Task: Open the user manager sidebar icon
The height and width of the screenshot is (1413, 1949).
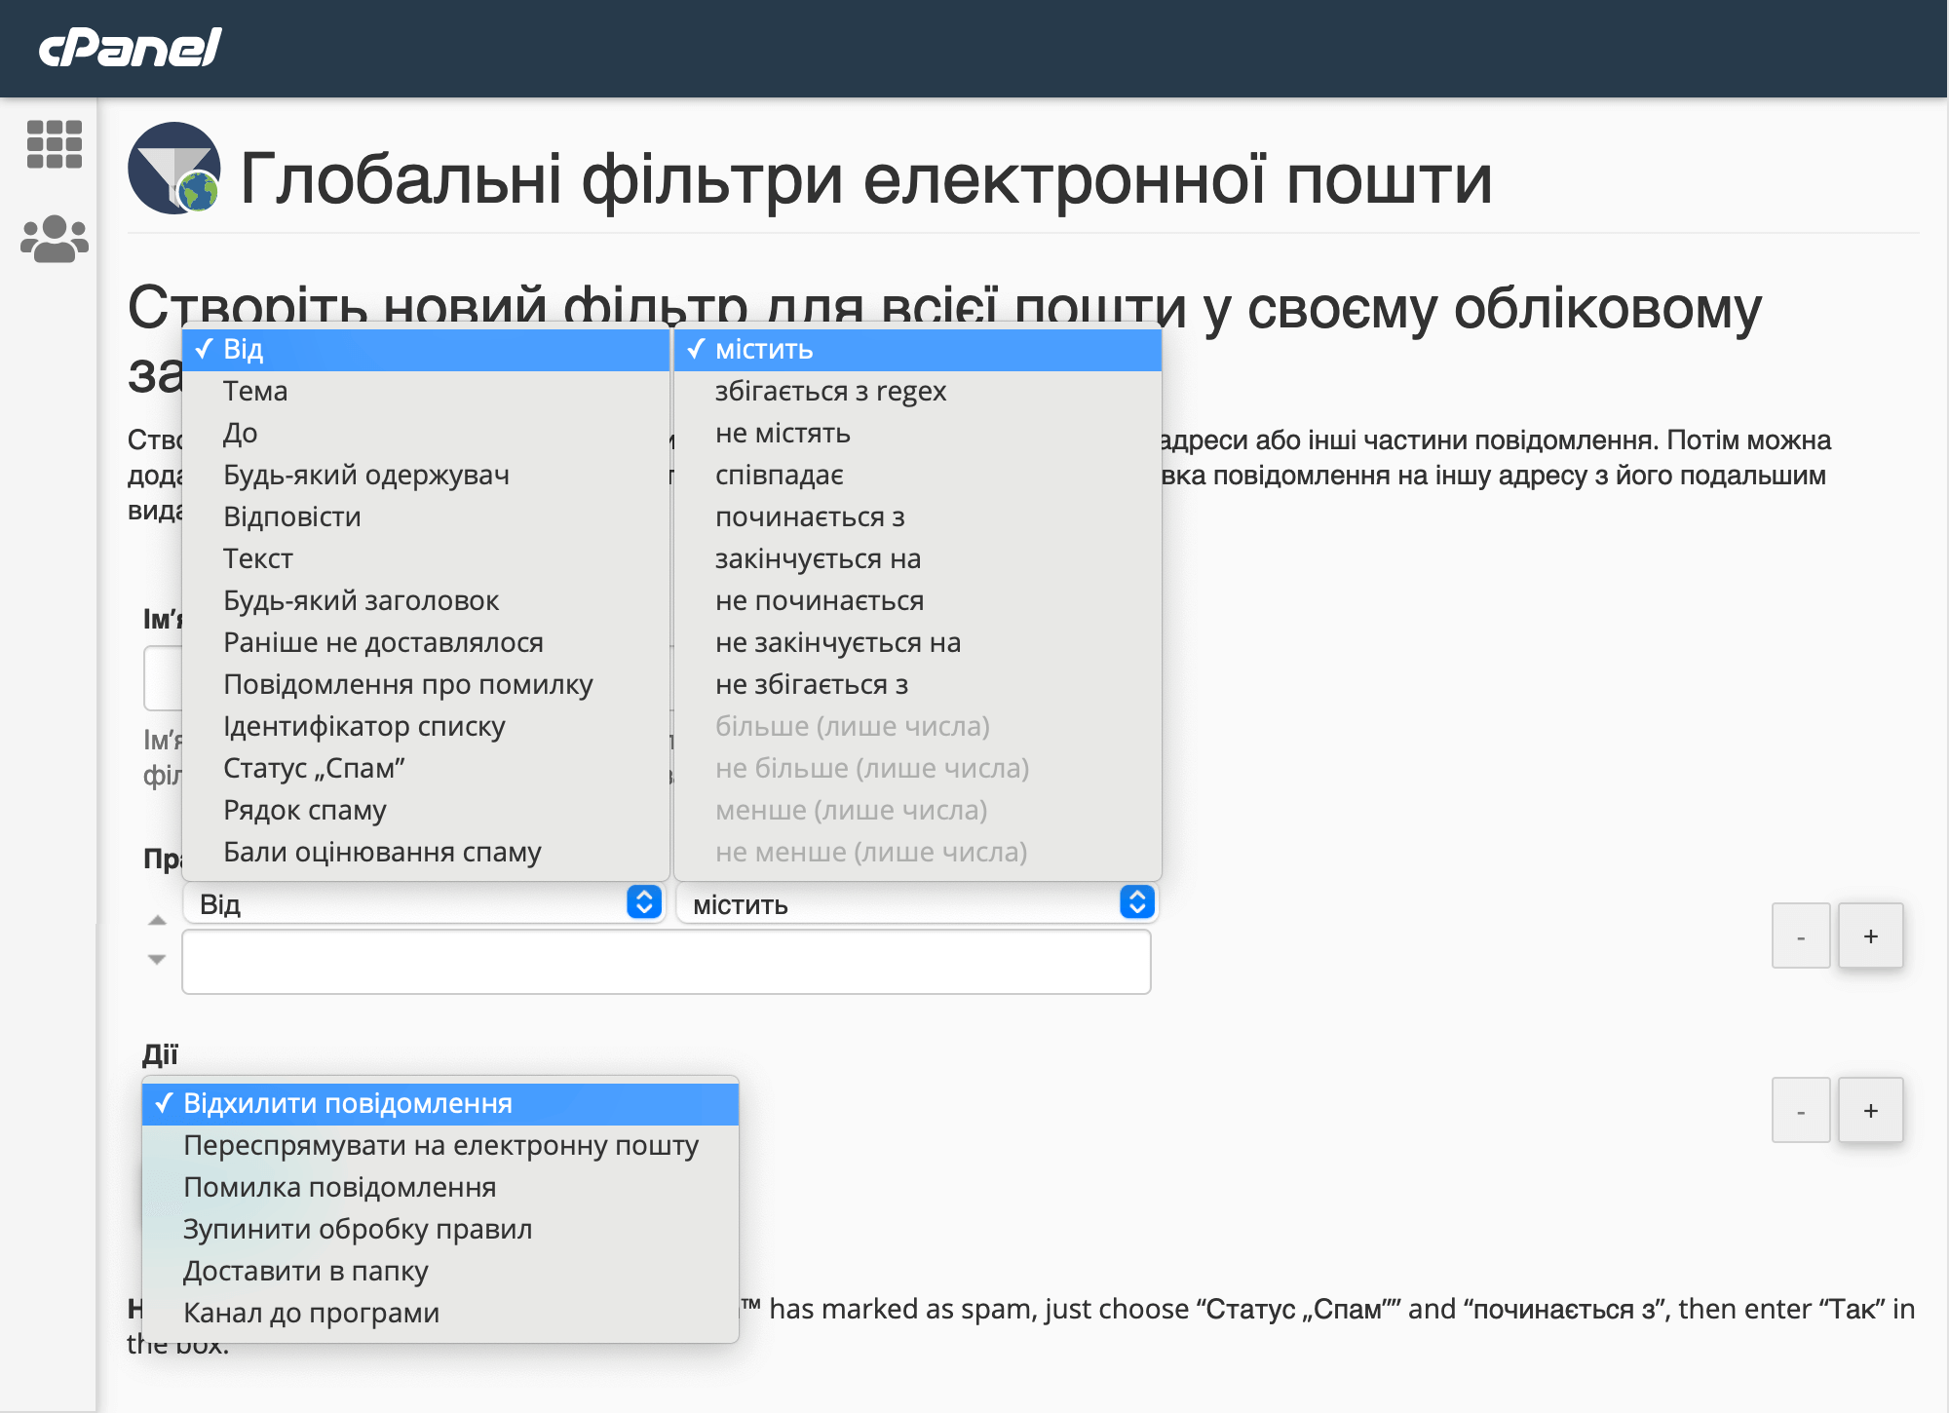Action: coord(55,239)
